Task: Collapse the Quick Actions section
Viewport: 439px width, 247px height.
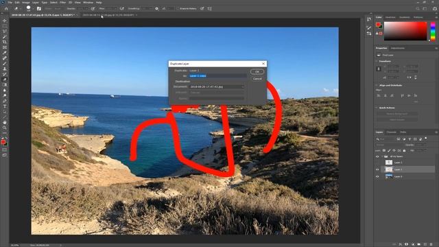Action: (x=377, y=108)
